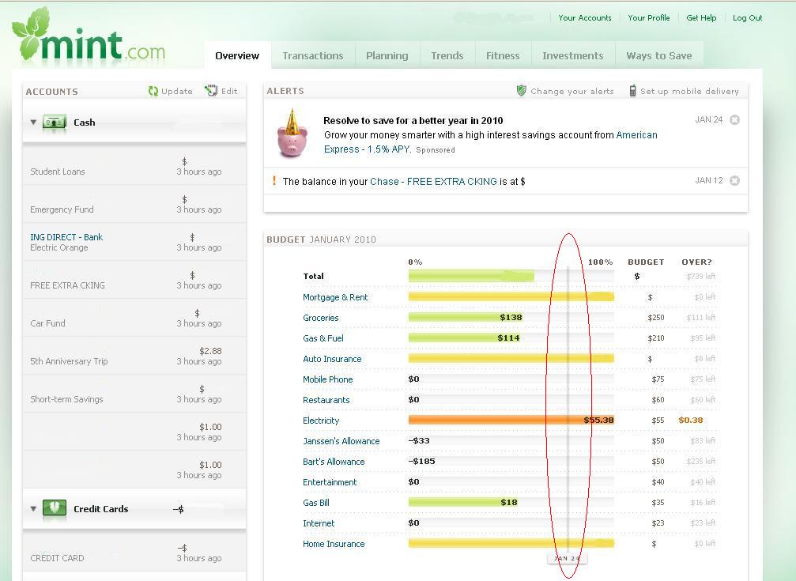796x581 pixels.
Task: Click the Get Help link
Action: (701, 17)
